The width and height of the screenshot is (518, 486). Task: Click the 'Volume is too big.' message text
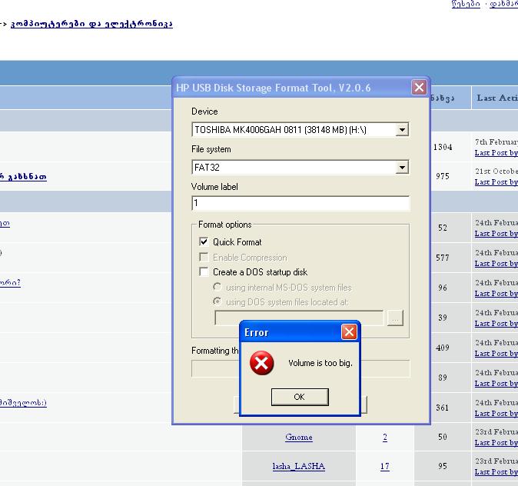click(320, 363)
